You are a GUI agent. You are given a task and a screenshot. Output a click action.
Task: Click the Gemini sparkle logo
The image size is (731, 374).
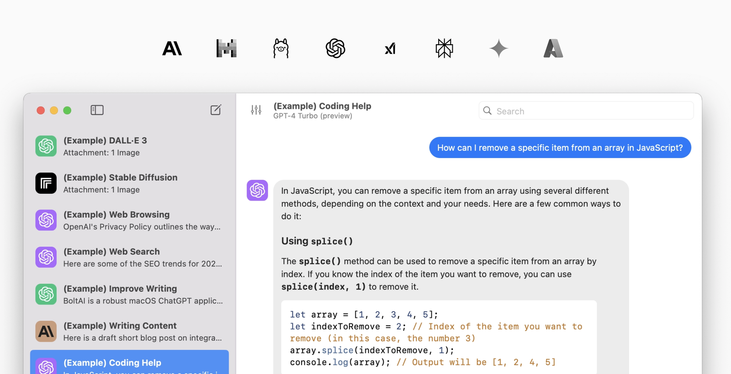(498, 48)
